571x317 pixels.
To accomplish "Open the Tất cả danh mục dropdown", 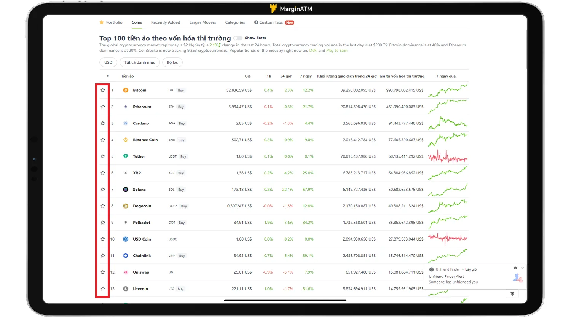I will click(x=140, y=62).
